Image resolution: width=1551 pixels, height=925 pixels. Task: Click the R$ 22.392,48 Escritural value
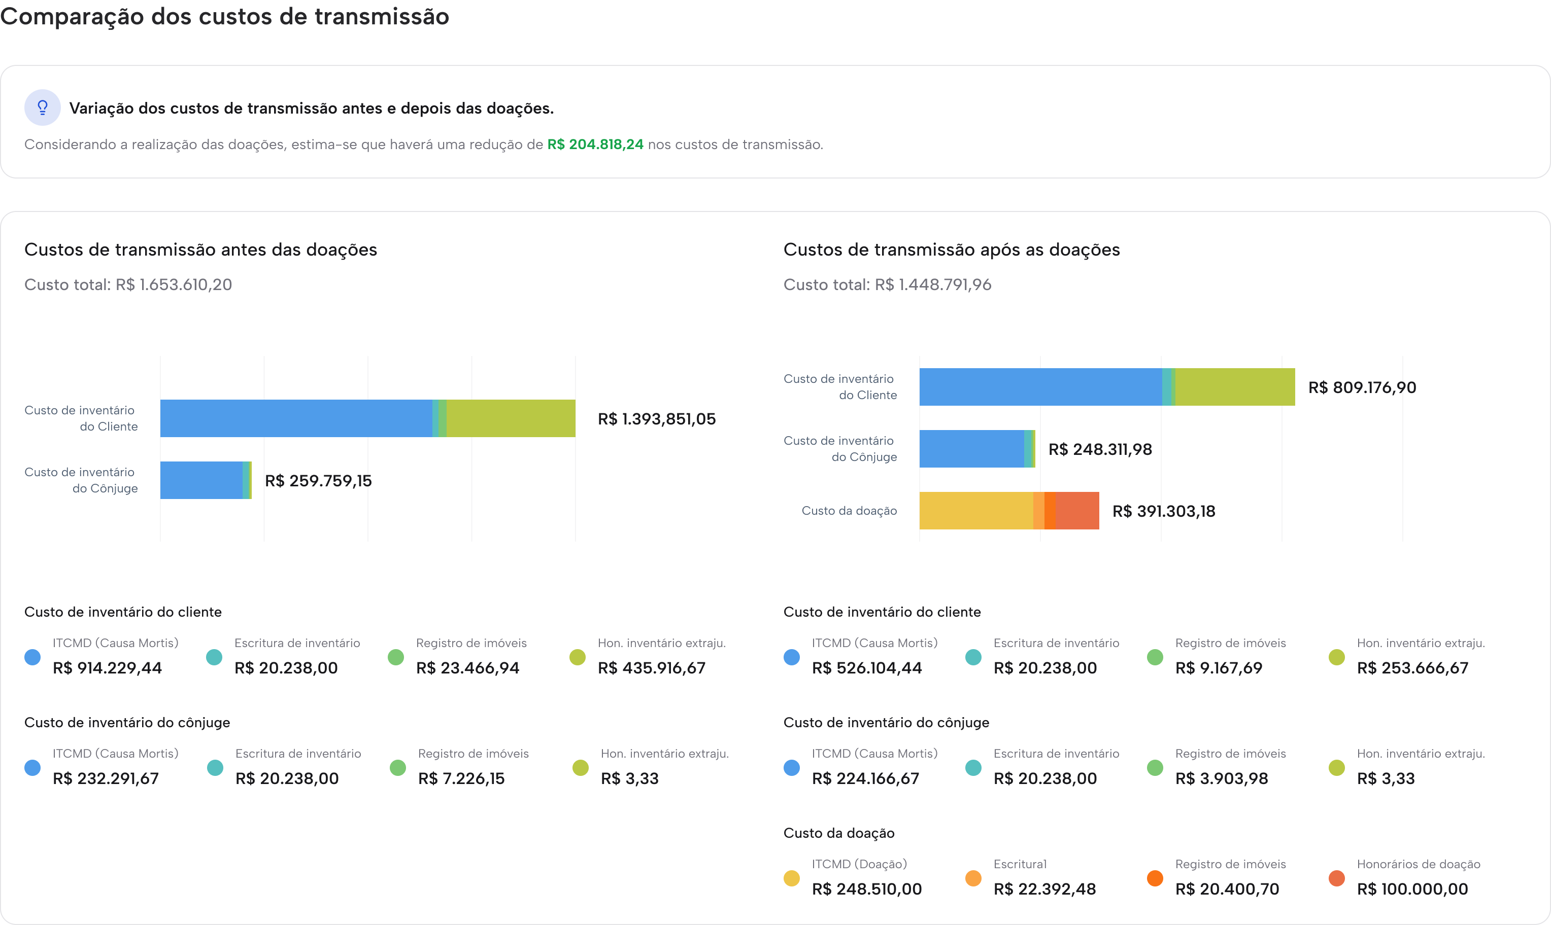[x=1044, y=890]
